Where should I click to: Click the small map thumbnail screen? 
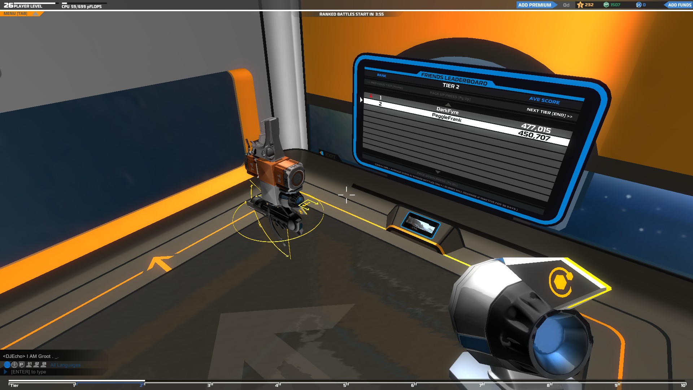point(420,224)
